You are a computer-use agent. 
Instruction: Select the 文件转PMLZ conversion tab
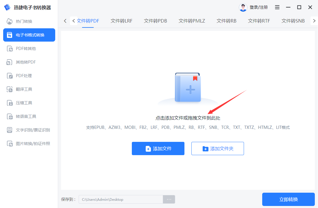coord(192,21)
